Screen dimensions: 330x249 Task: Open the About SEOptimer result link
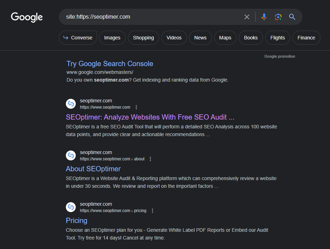(x=93, y=169)
